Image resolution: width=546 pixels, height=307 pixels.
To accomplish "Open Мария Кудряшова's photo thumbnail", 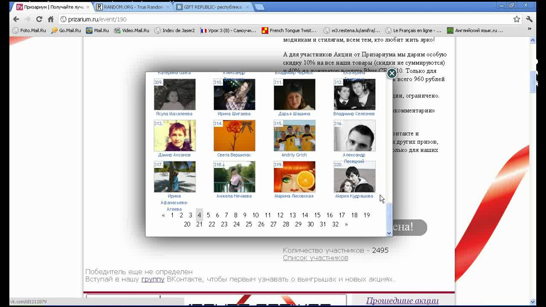I will pyautogui.click(x=354, y=177).
